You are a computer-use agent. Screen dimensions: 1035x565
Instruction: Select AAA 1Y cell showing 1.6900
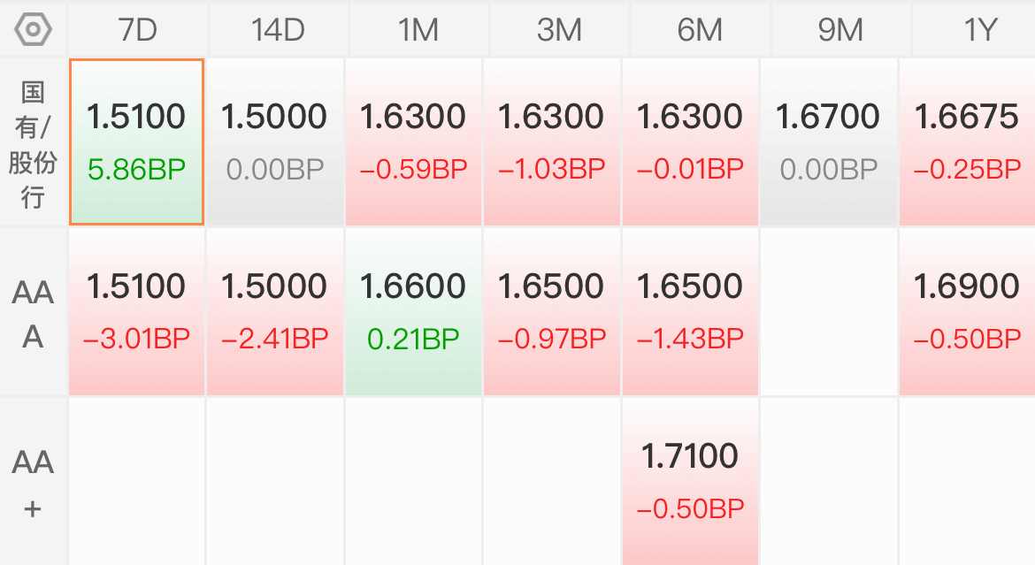pos(967,311)
